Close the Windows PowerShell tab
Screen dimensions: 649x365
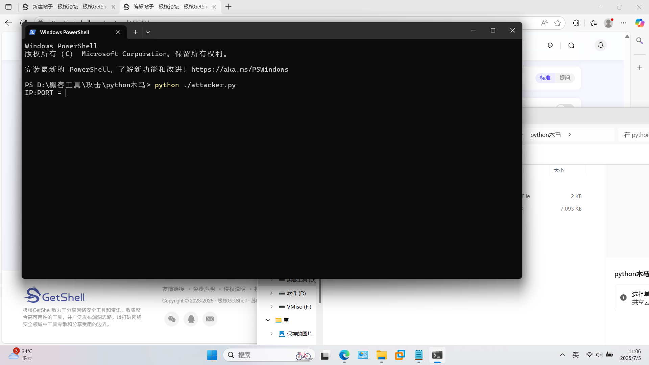[x=118, y=32]
